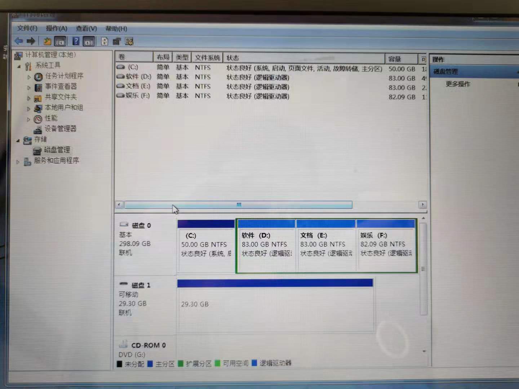The width and height of the screenshot is (519, 389).
Task: Expand the 本地用户和组 node arrow
Action: tap(29, 108)
